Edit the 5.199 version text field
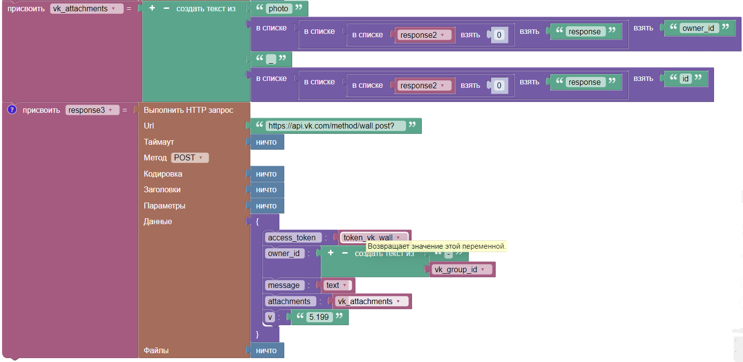This screenshot has height=362, width=743. pyautogui.click(x=320, y=317)
